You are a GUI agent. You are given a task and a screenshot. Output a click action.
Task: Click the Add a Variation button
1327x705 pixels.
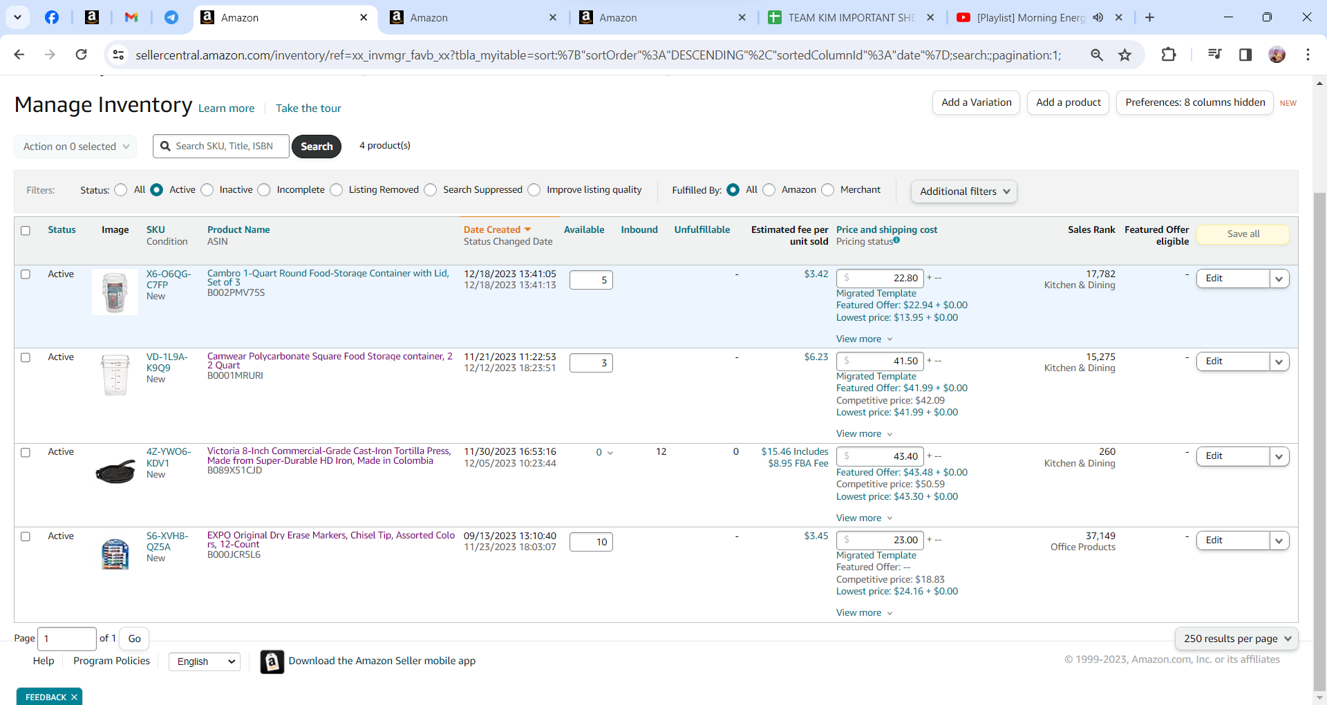tap(976, 102)
